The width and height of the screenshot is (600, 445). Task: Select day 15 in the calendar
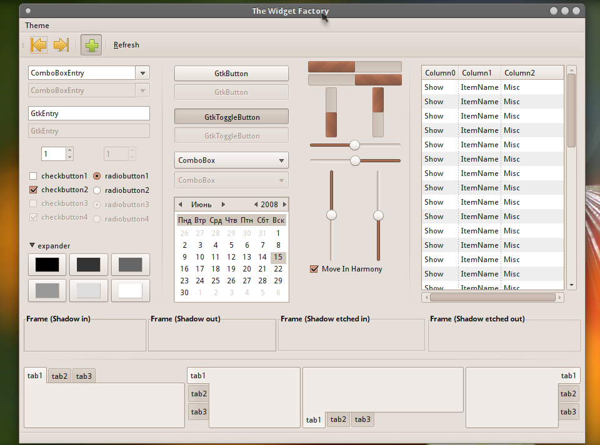(x=278, y=257)
